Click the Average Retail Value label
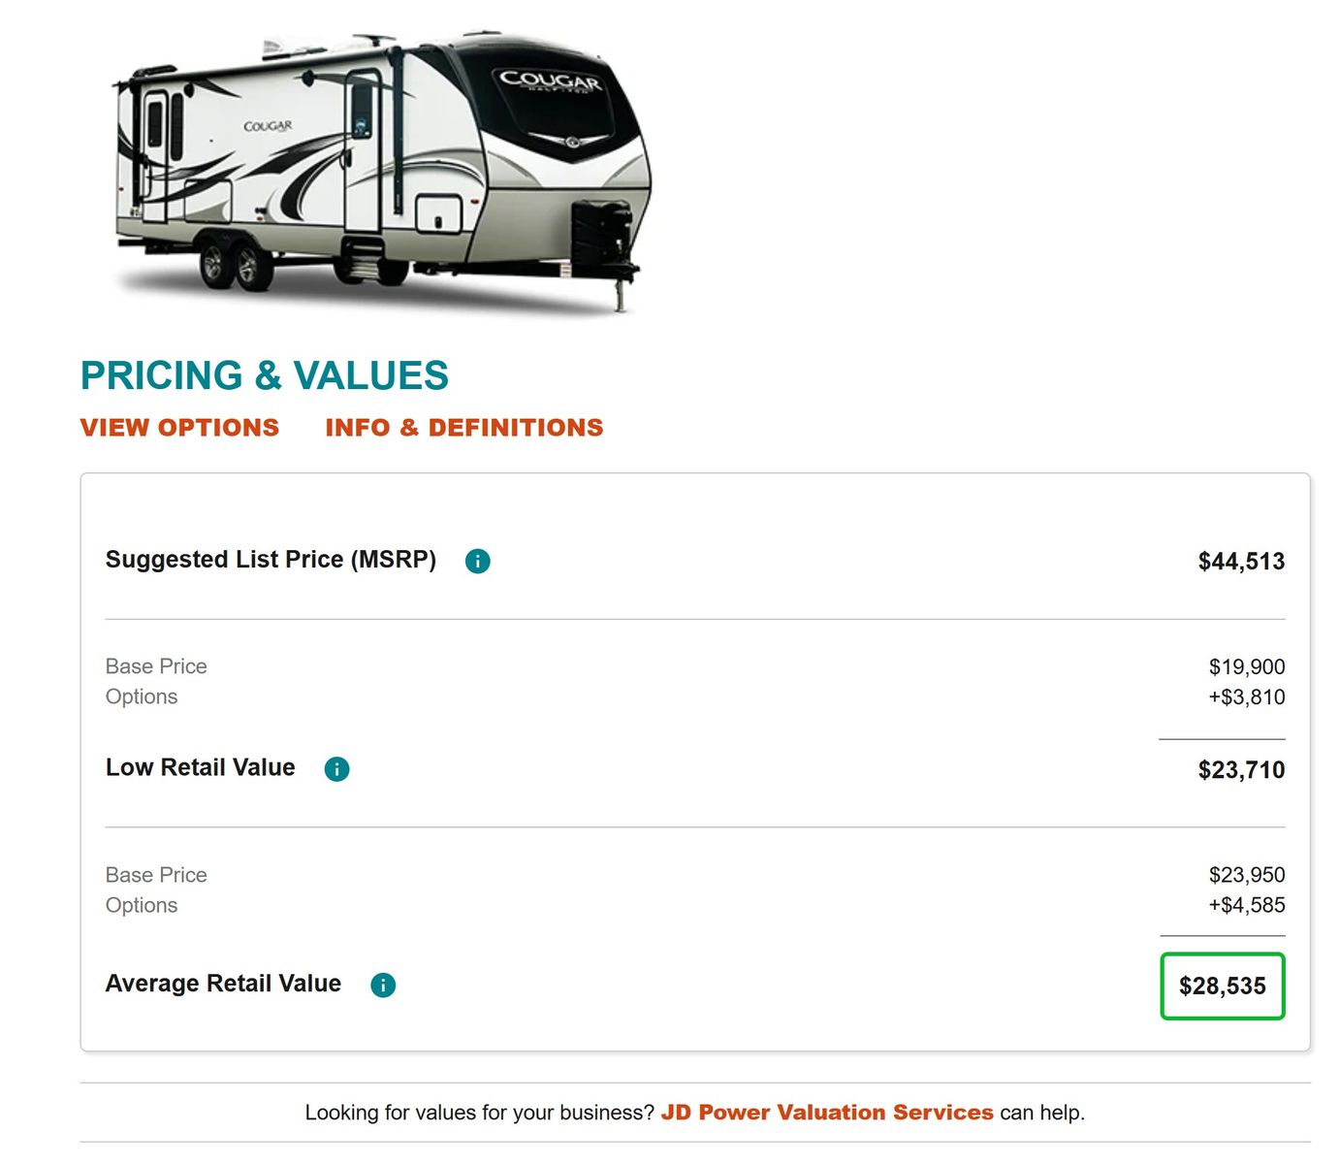Screen dimensions: 1340x1164 click(x=223, y=984)
